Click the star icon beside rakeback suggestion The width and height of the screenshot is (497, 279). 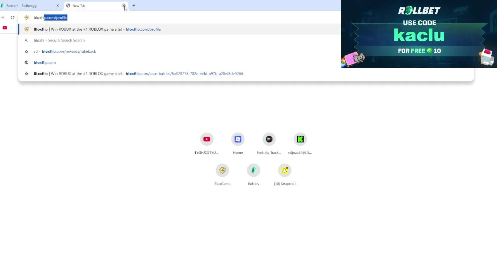(26, 51)
